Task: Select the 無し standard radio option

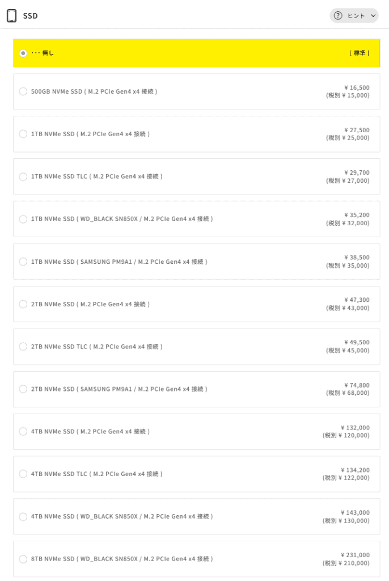Action: click(x=23, y=53)
